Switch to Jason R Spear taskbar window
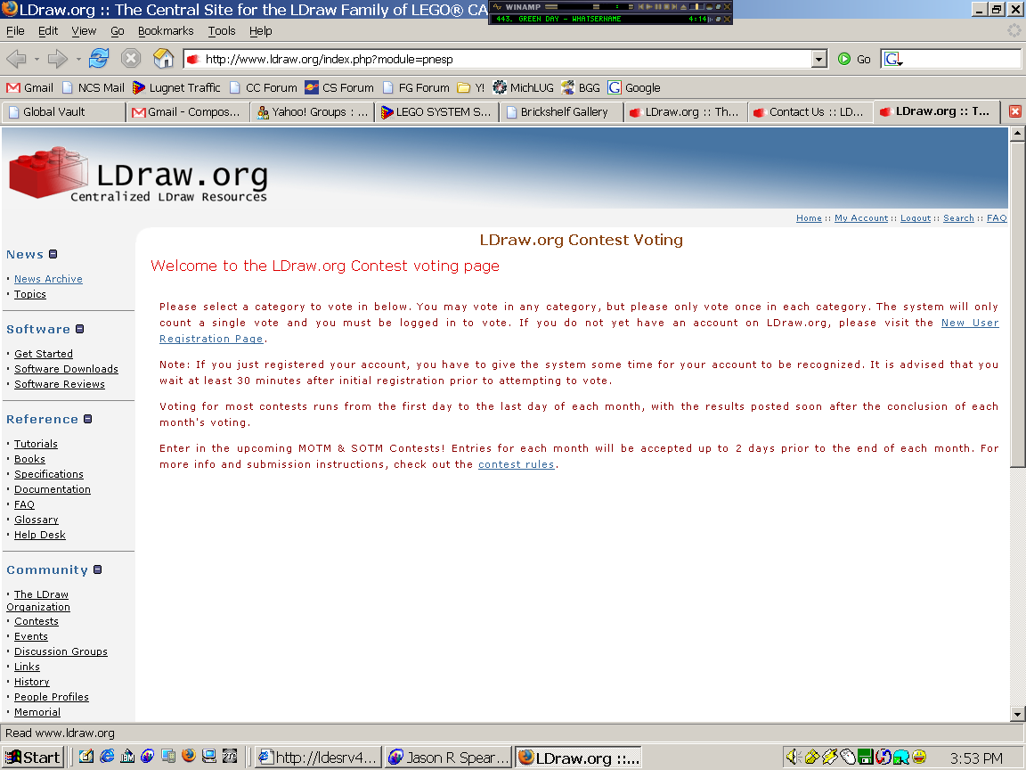 click(x=449, y=757)
